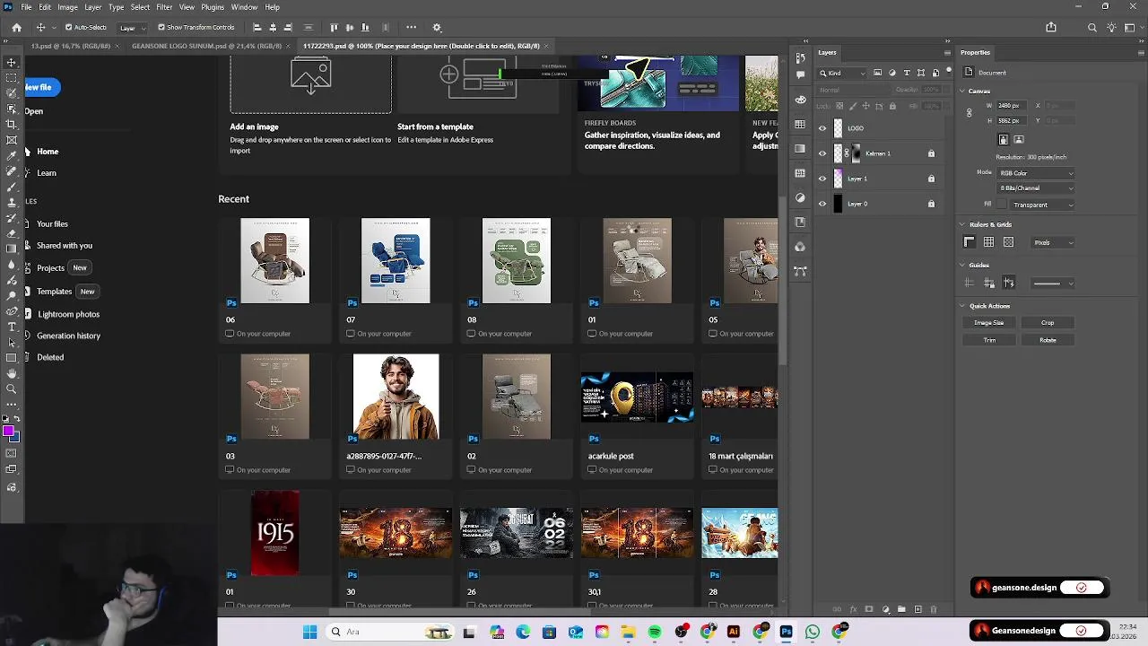Activate the Zoom tool
1148x646 pixels.
[x=12, y=388]
